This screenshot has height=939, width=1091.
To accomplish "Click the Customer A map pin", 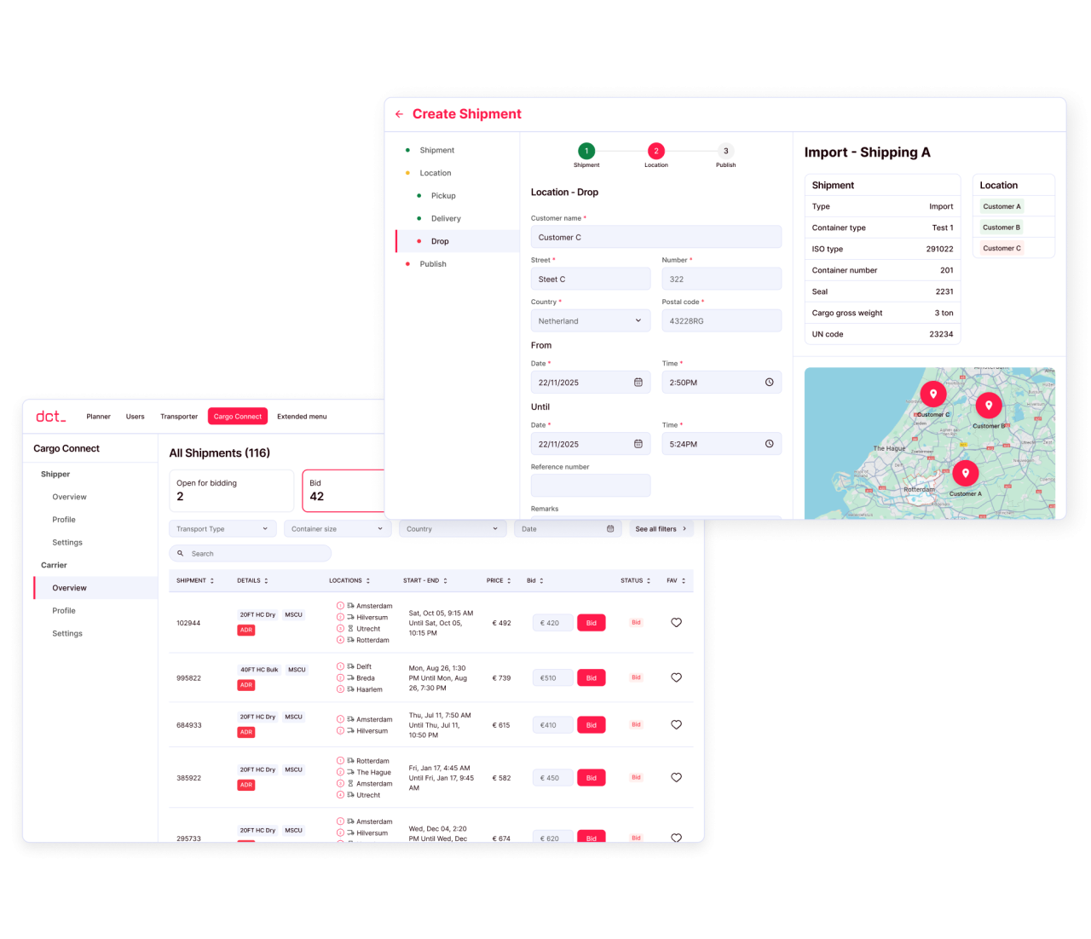I will pyautogui.click(x=965, y=473).
